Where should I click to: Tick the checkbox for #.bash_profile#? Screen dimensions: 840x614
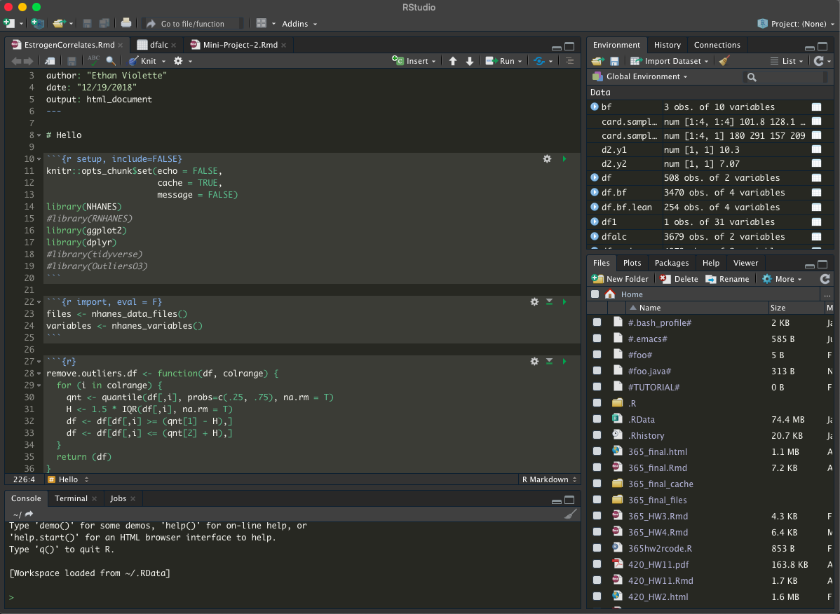(x=597, y=322)
